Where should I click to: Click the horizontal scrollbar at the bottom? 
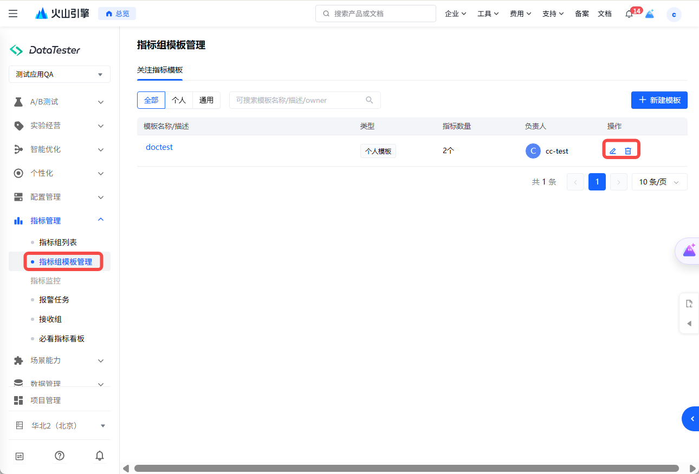pyautogui.click(x=406, y=468)
